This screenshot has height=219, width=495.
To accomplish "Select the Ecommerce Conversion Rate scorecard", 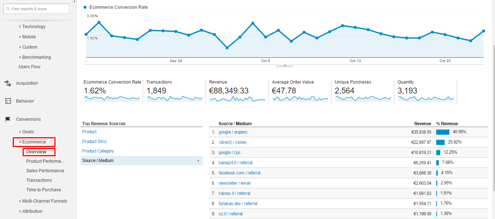I will coord(112,92).
